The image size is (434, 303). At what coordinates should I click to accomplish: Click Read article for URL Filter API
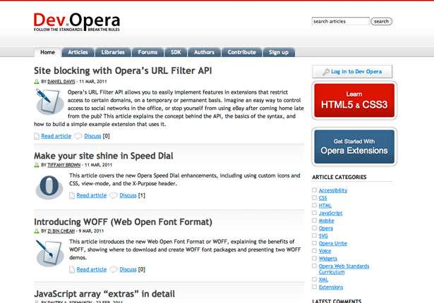56,136
